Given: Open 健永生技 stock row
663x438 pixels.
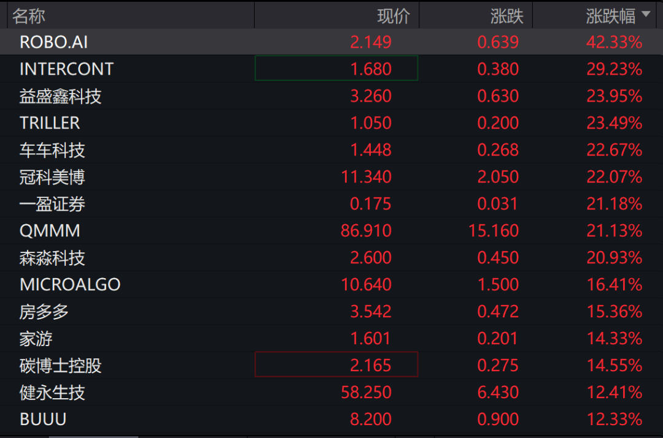Looking at the screenshot, I should click(x=52, y=393).
